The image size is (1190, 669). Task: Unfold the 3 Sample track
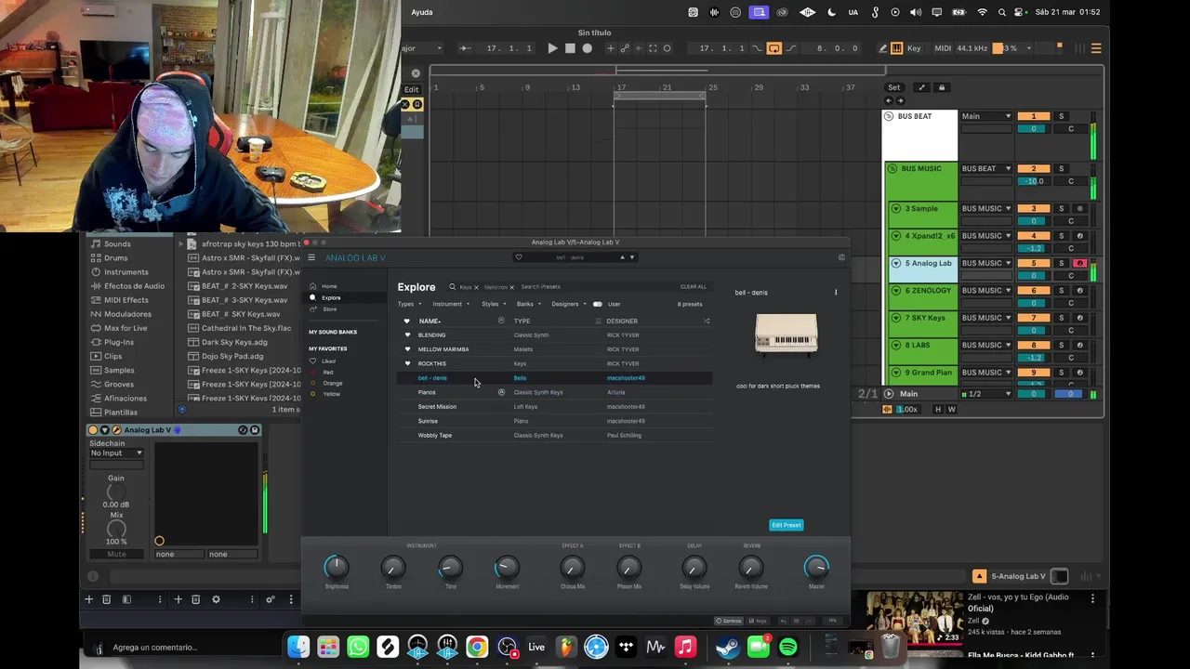[x=896, y=209]
